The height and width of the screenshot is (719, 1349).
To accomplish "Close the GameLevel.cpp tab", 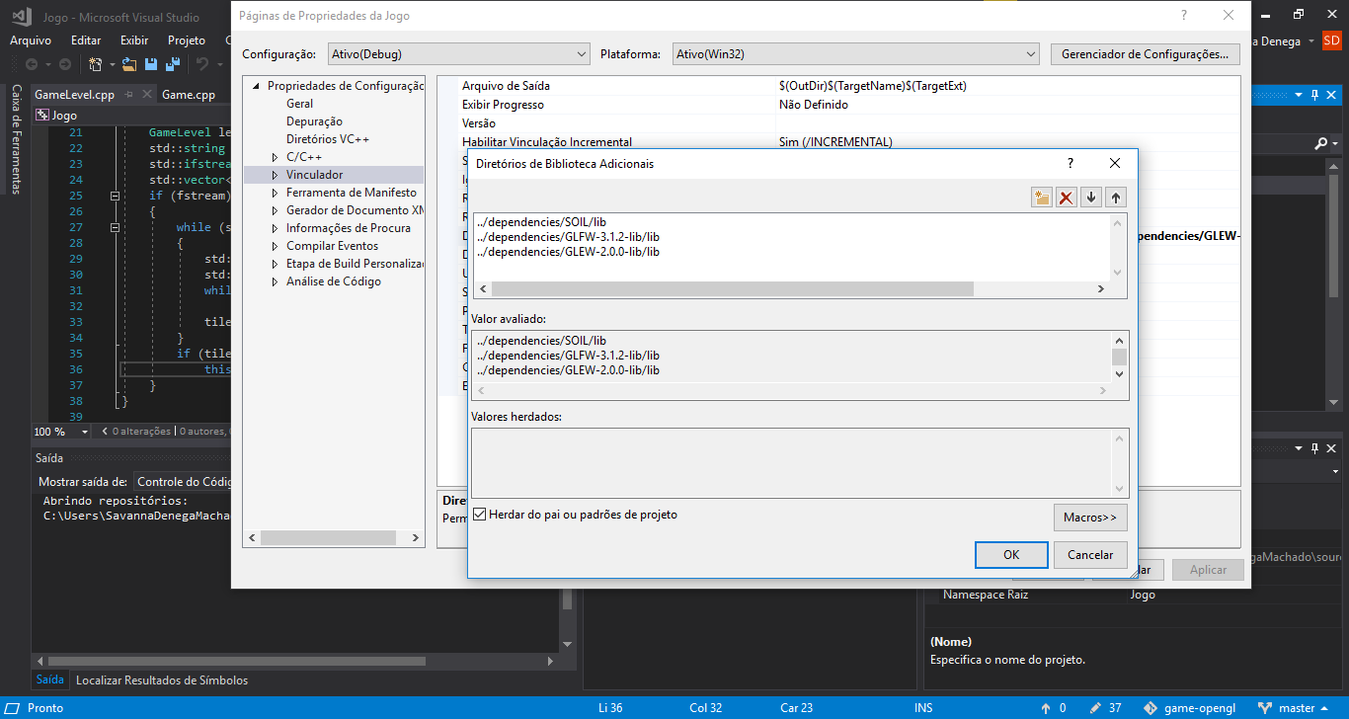I will [x=147, y=95].
